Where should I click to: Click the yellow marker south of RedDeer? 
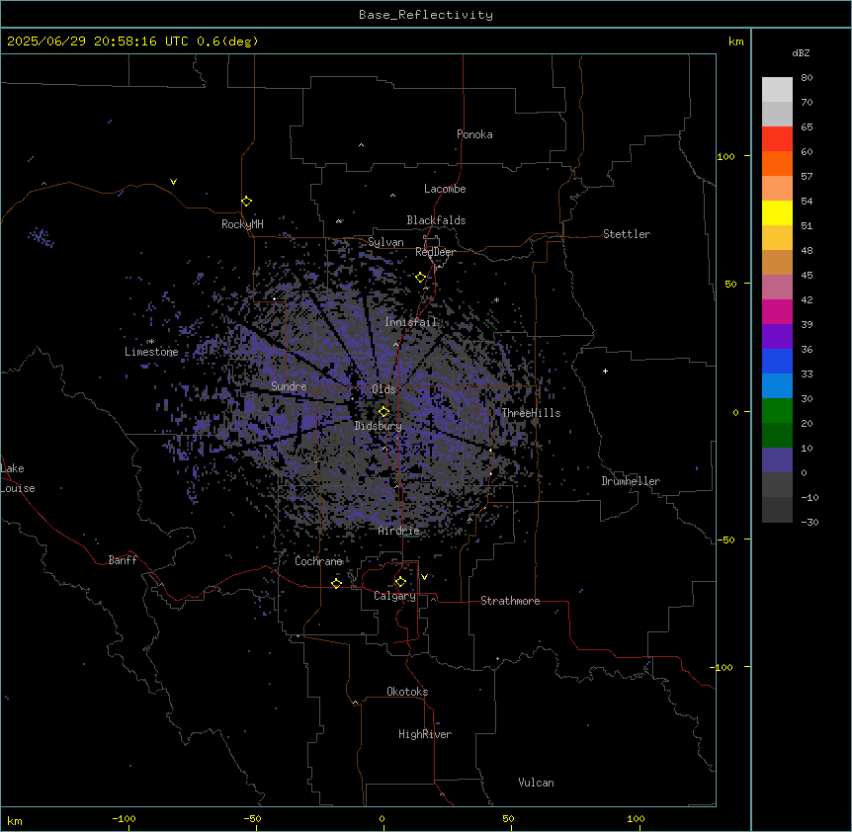tap(420, 278)
